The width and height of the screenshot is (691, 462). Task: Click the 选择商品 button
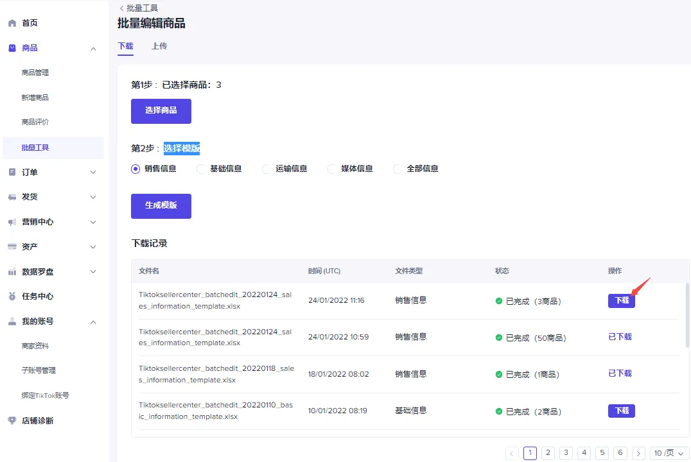(x=161, y=112)
